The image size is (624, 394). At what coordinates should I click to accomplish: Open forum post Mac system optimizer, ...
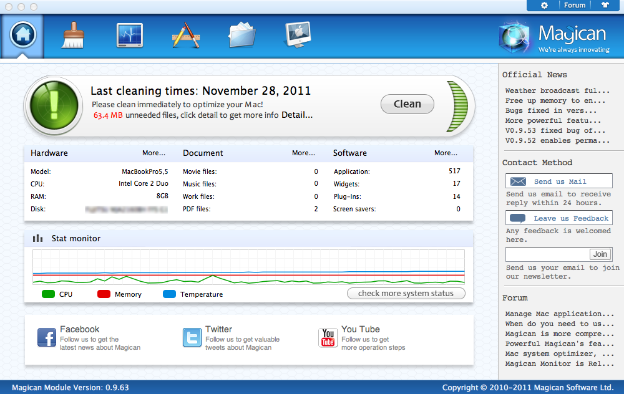560,353
